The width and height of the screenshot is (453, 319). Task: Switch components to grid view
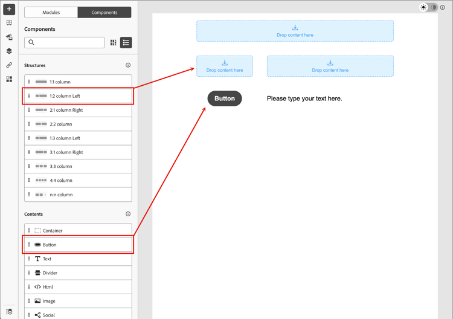click(x=114, y=42)
